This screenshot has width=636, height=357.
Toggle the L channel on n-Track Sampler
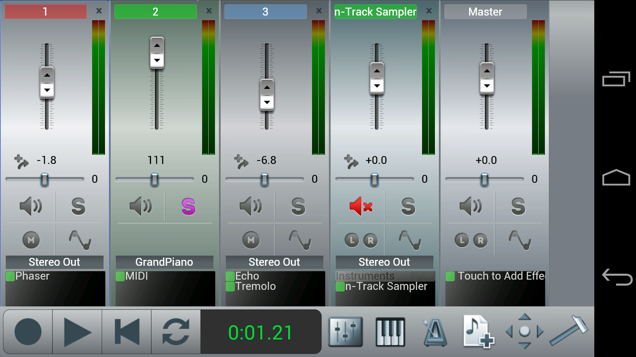[x=352, y=240]
